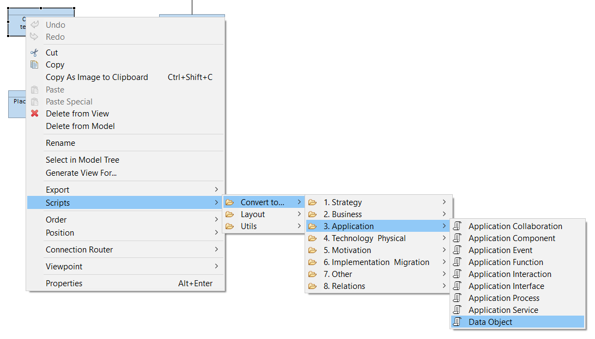The width and height of the screenshot is (595, 339).
Task: Click the 8. Relations folder icon
Action: point(312,286)
